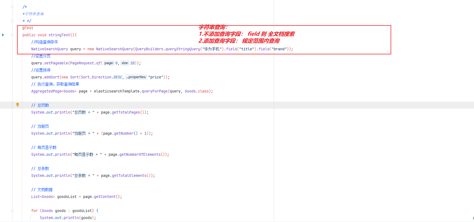The width and height of the screenshot is (474, 222).
Task: Click the stringTest method name
Action: 59,35
